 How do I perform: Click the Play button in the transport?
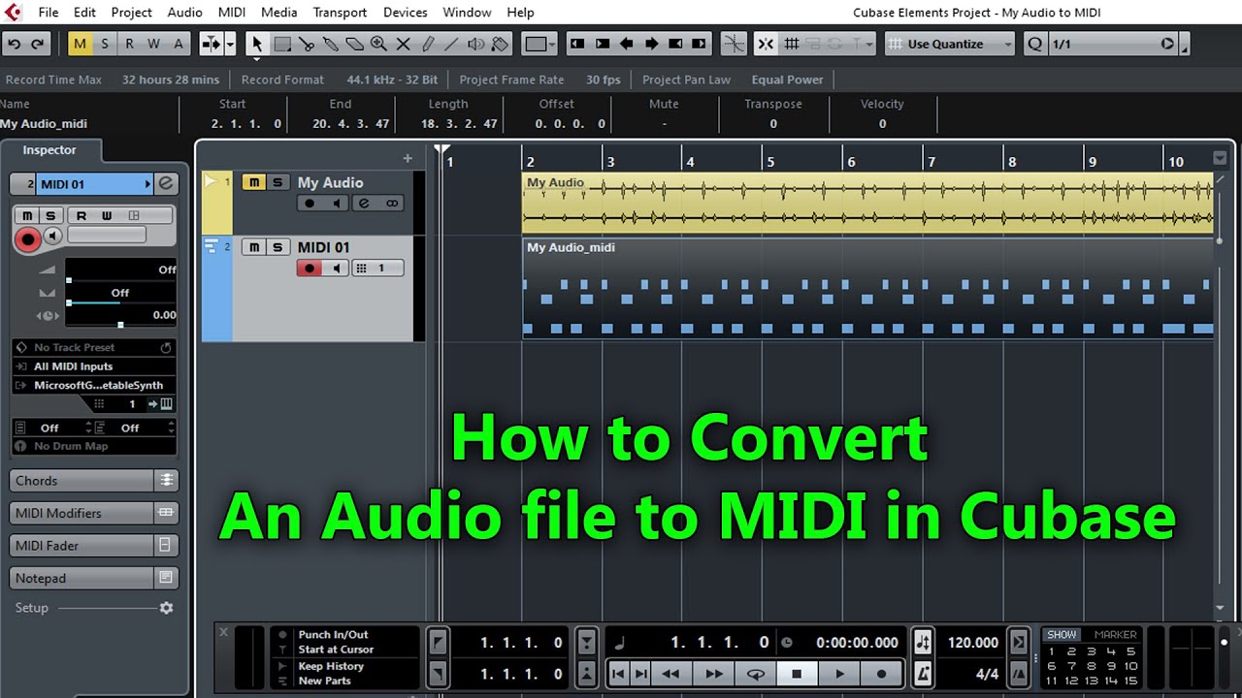point(840,674)
